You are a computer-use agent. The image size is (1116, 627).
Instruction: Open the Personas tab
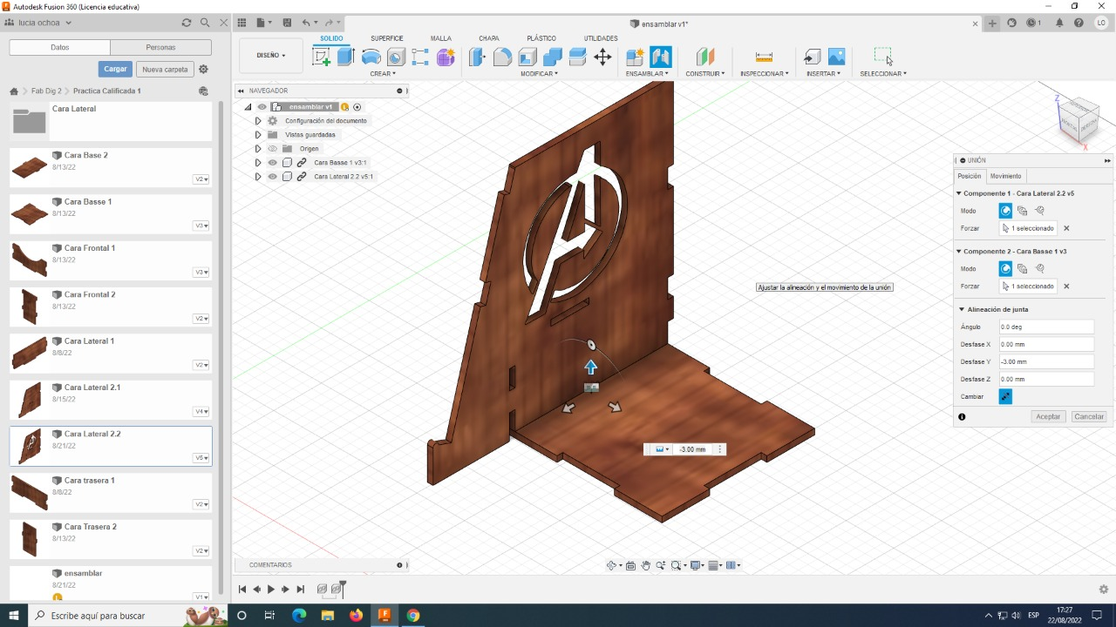click(161, 47)
